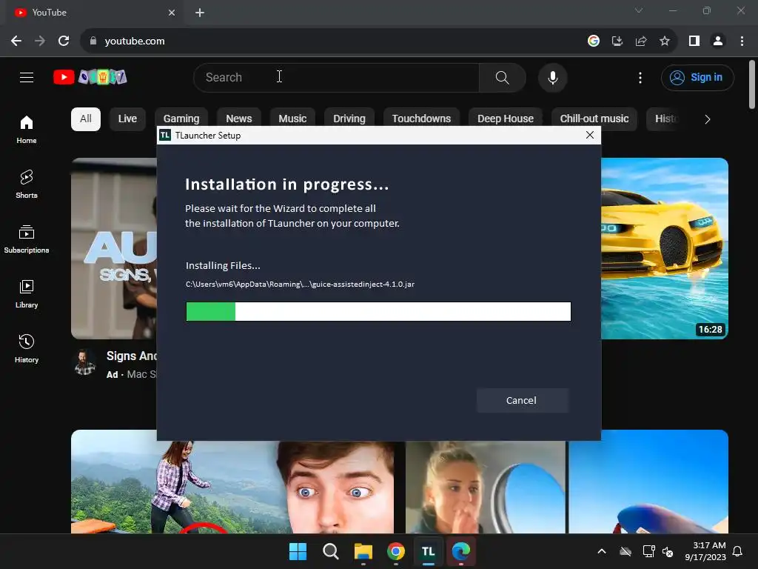Open Library from the sidebar

point(27,294)
